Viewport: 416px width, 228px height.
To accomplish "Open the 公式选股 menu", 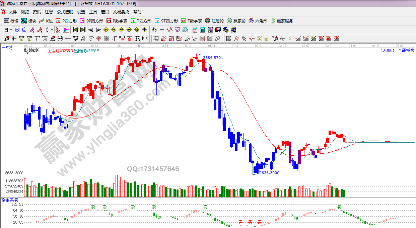I will [65, 12].
